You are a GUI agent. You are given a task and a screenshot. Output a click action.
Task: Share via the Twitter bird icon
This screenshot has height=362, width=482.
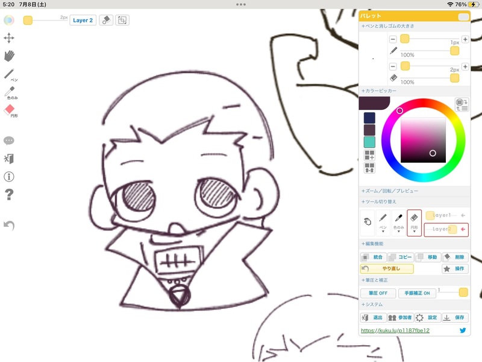tap(463, 330)
